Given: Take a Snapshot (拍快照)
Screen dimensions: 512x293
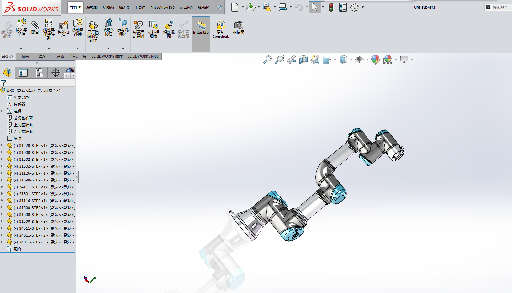Looking at the screenshot, I should pyautogui.click(x=239, y=28).
